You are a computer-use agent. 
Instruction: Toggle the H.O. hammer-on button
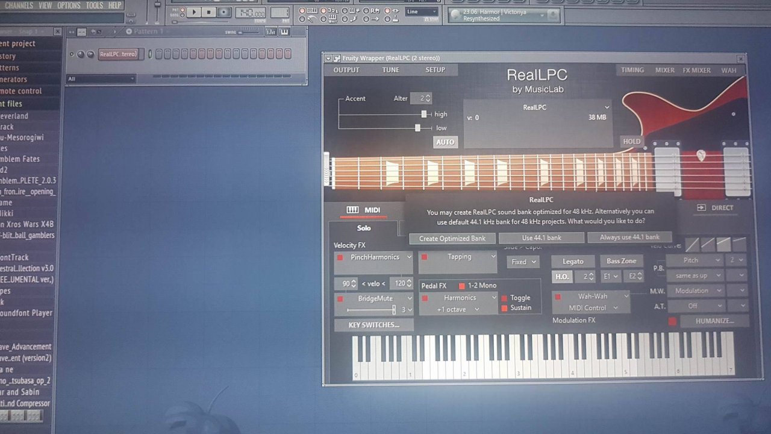562,277
